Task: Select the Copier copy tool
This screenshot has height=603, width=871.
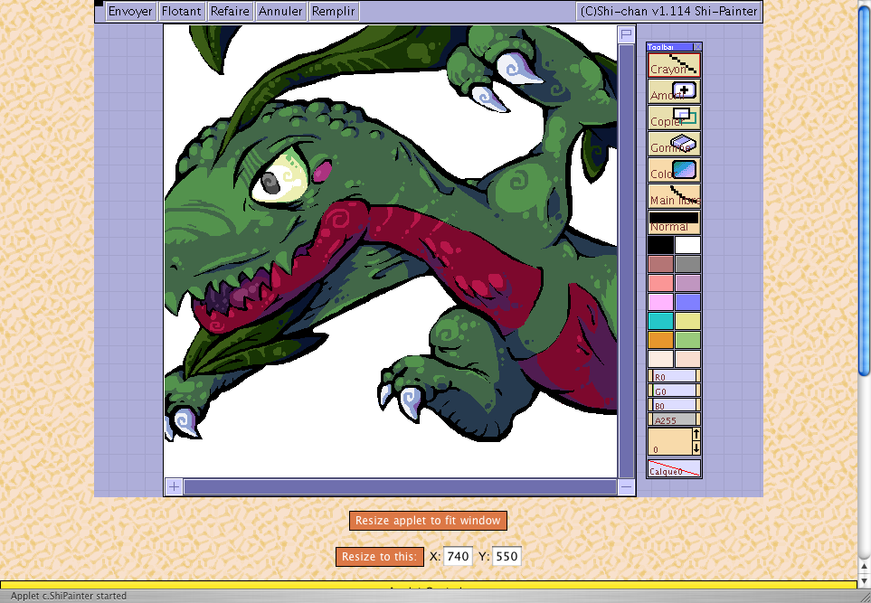Action: (x=674, y=118)
